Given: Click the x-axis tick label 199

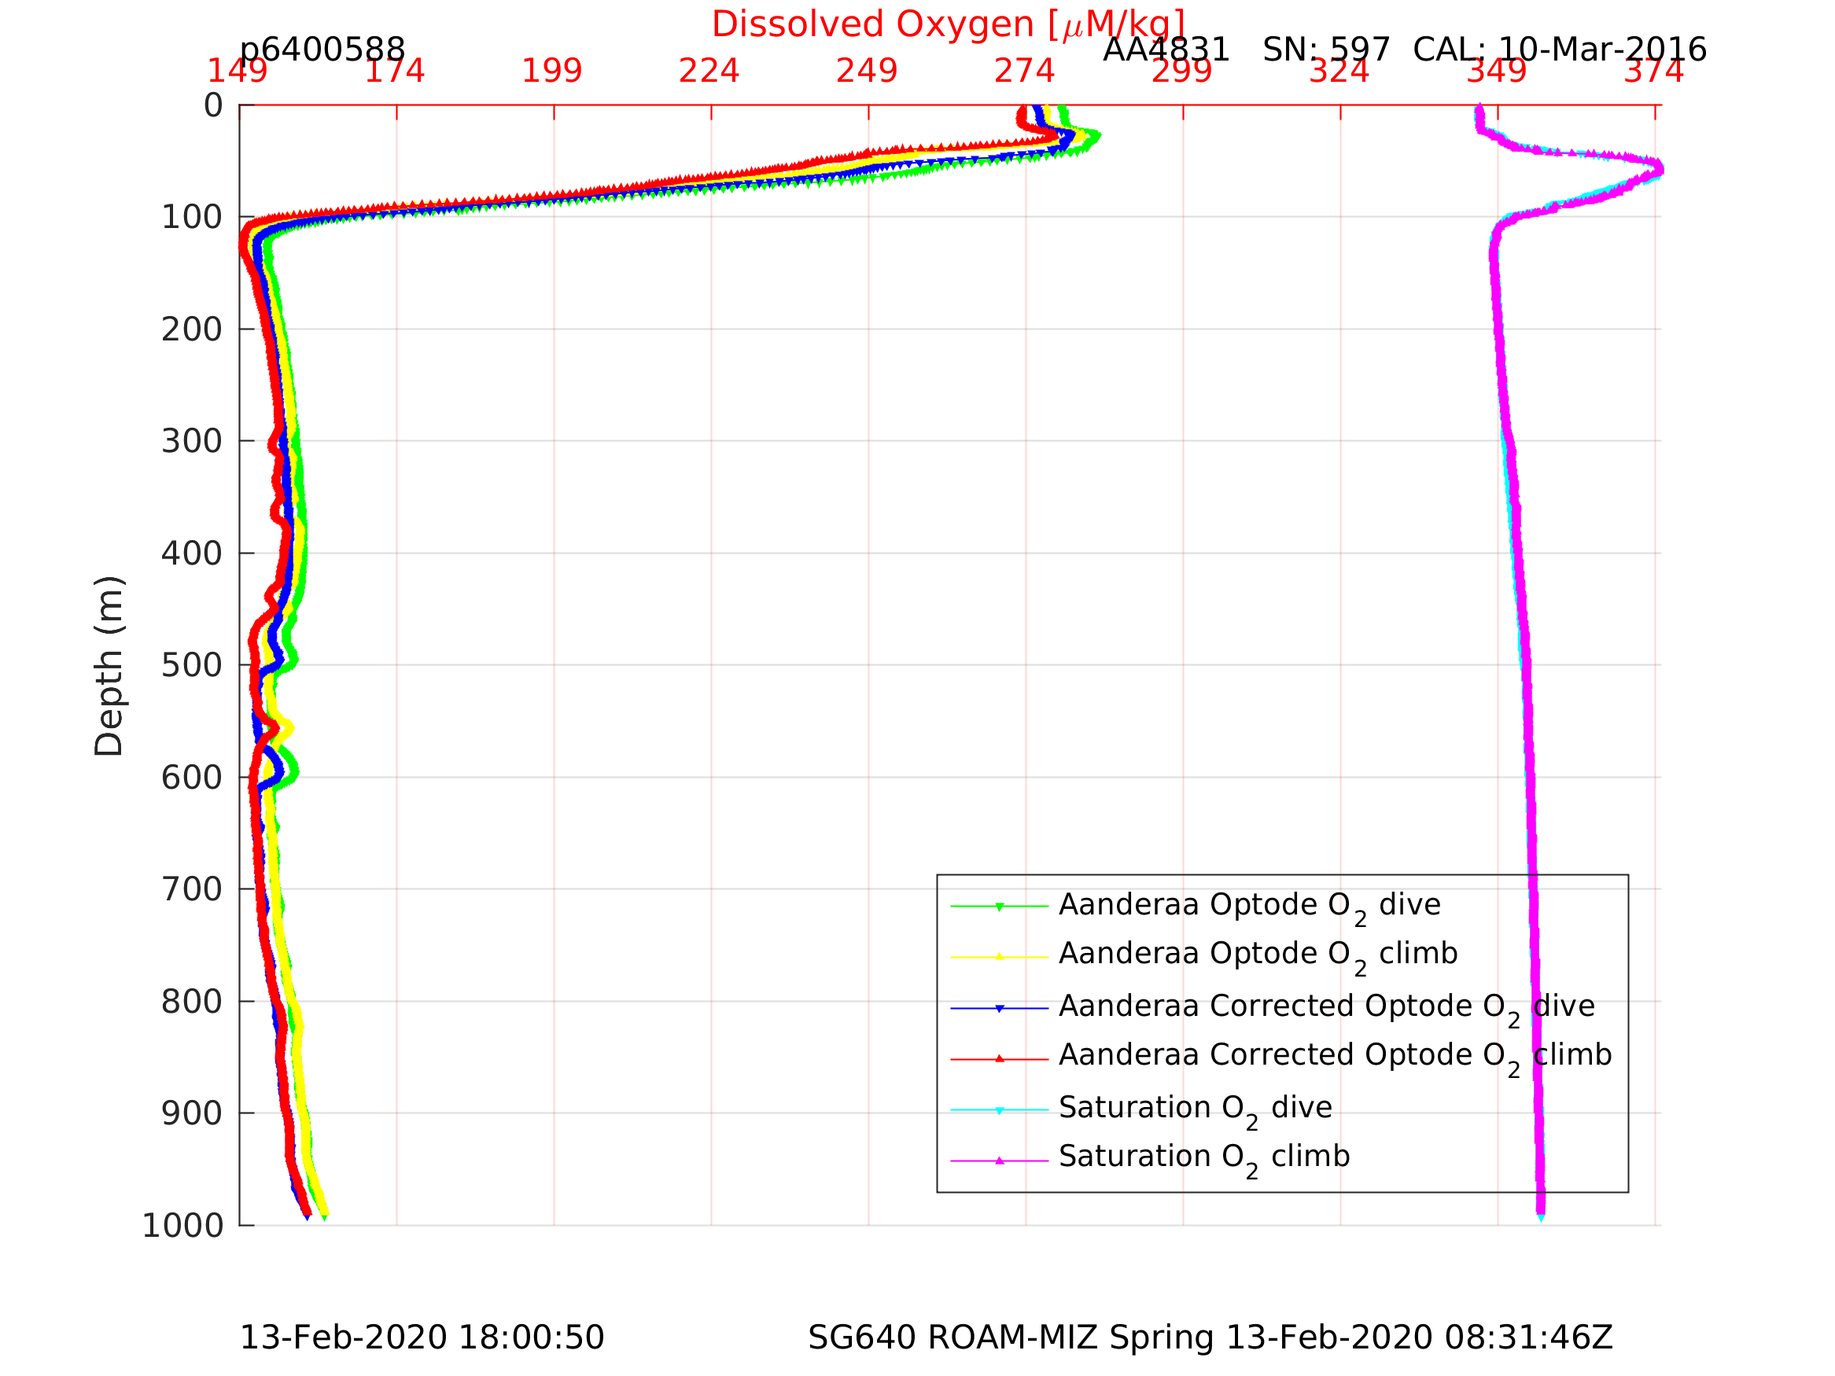Looking at the screenshot, I should pos(551,72).
